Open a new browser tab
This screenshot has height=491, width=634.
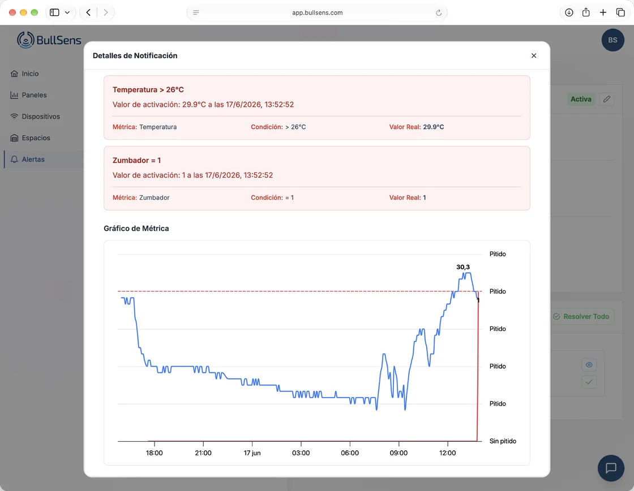pyautogui.click(x=603, y=12)
